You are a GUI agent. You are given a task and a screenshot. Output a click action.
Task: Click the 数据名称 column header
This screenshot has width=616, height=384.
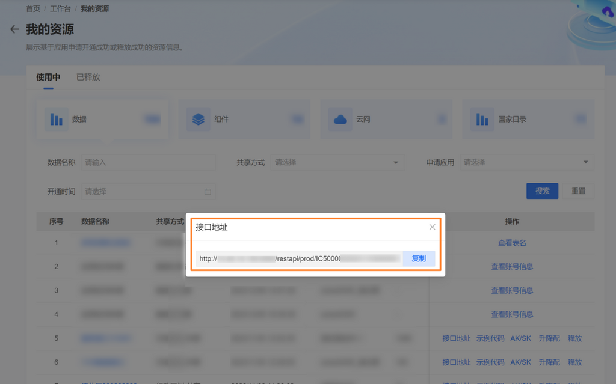[x=95, y=222]
